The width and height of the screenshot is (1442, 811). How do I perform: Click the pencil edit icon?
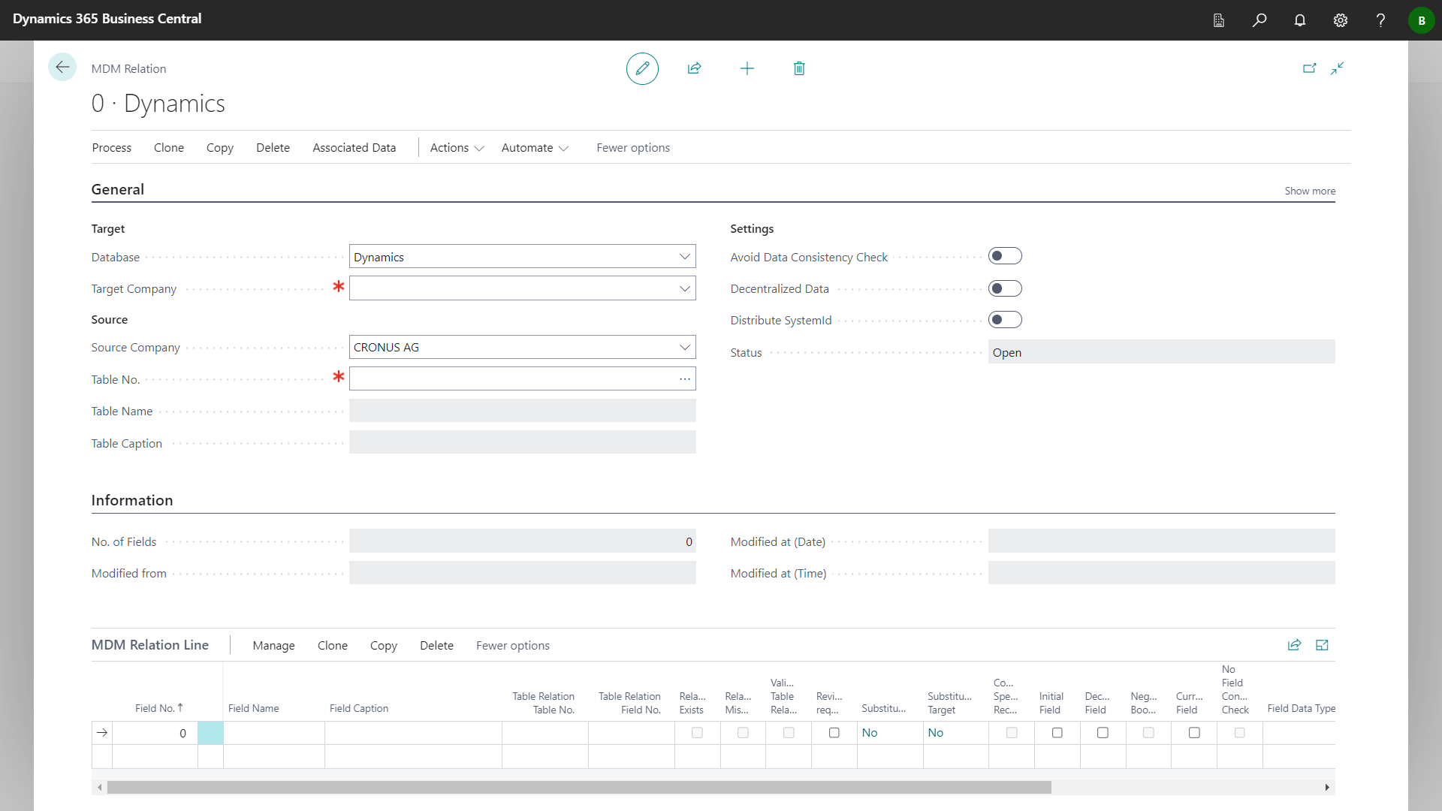click(642, 68)
